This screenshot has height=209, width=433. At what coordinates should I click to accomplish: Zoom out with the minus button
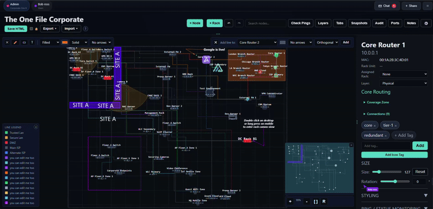pyautogui.click(x=307, y=201)
